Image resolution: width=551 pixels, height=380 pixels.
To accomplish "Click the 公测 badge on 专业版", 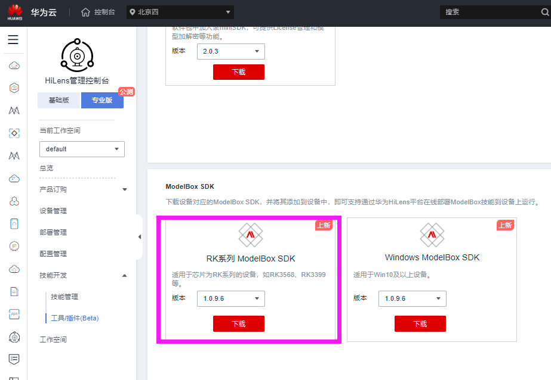I will (x=126, y=92).
